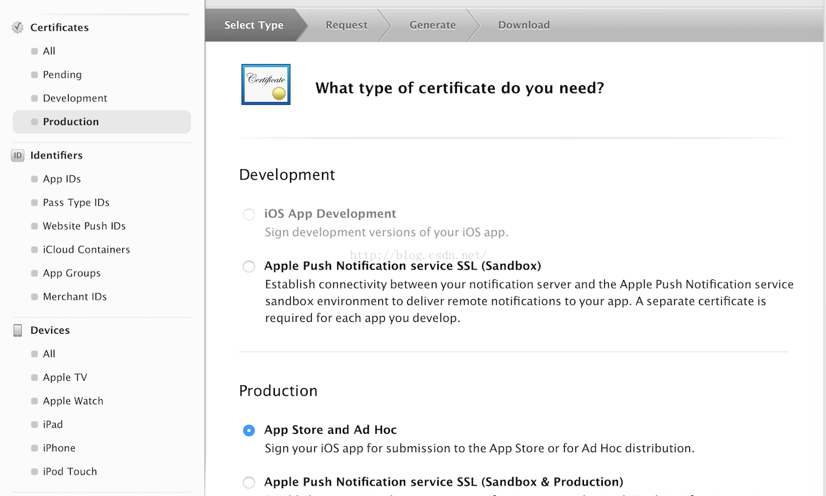Image resolution: width=826 pixels, height=496 pixels.
Task: Show iPhone devices
Action: pos(59,448)
